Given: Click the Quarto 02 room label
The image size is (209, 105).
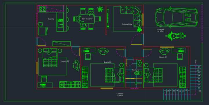Looking at the screenshot, I should 107,62.
